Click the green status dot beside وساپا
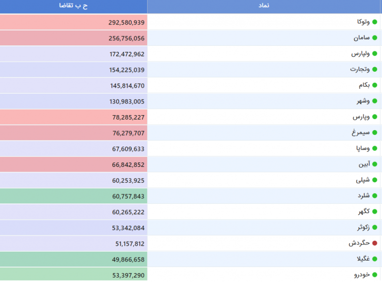The image size is (382, 282). (375, 148)
